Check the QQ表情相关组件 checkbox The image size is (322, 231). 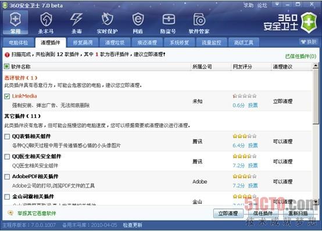pyautogui.click(x=7, y=136)
